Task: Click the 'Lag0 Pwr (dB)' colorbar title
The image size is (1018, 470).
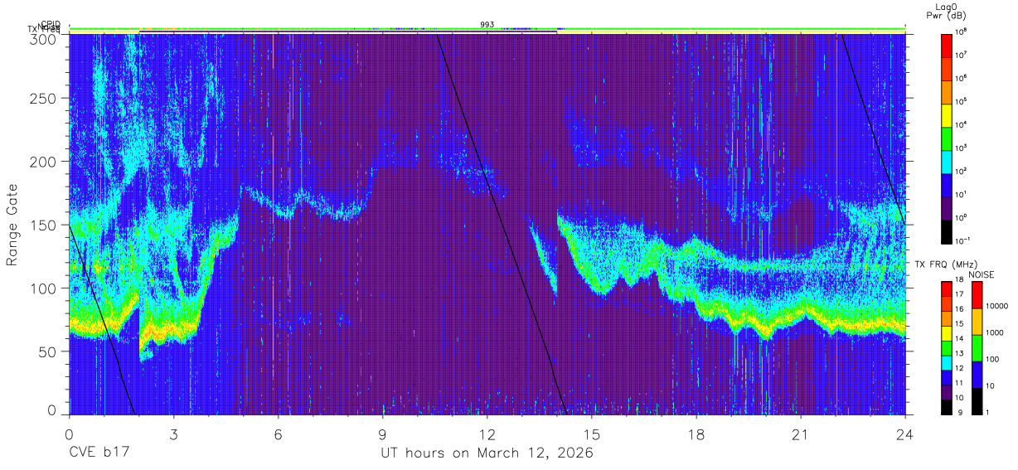Action: (947, 10)
